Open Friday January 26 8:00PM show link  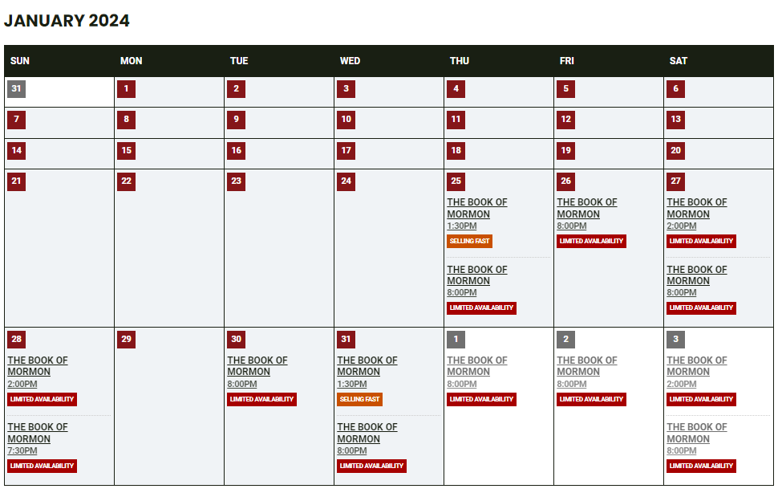[586, 208]
